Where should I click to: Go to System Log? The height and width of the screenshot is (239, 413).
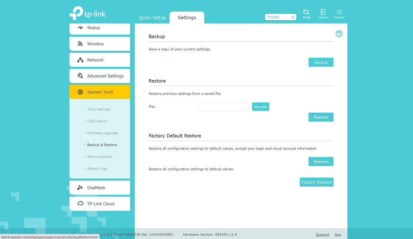(x=97, y=168)
